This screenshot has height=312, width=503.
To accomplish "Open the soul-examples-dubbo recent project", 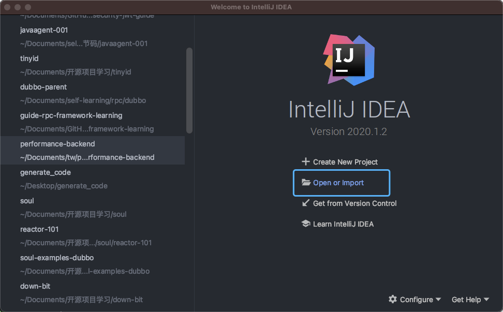I will pyautogui.click(x=93, y=264).
